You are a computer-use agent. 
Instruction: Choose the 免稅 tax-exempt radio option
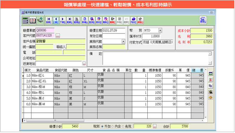pyautogui.click(x=123, y=126)
